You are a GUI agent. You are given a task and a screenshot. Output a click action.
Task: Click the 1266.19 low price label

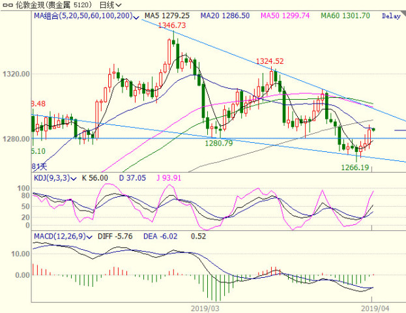click(355, 168)
